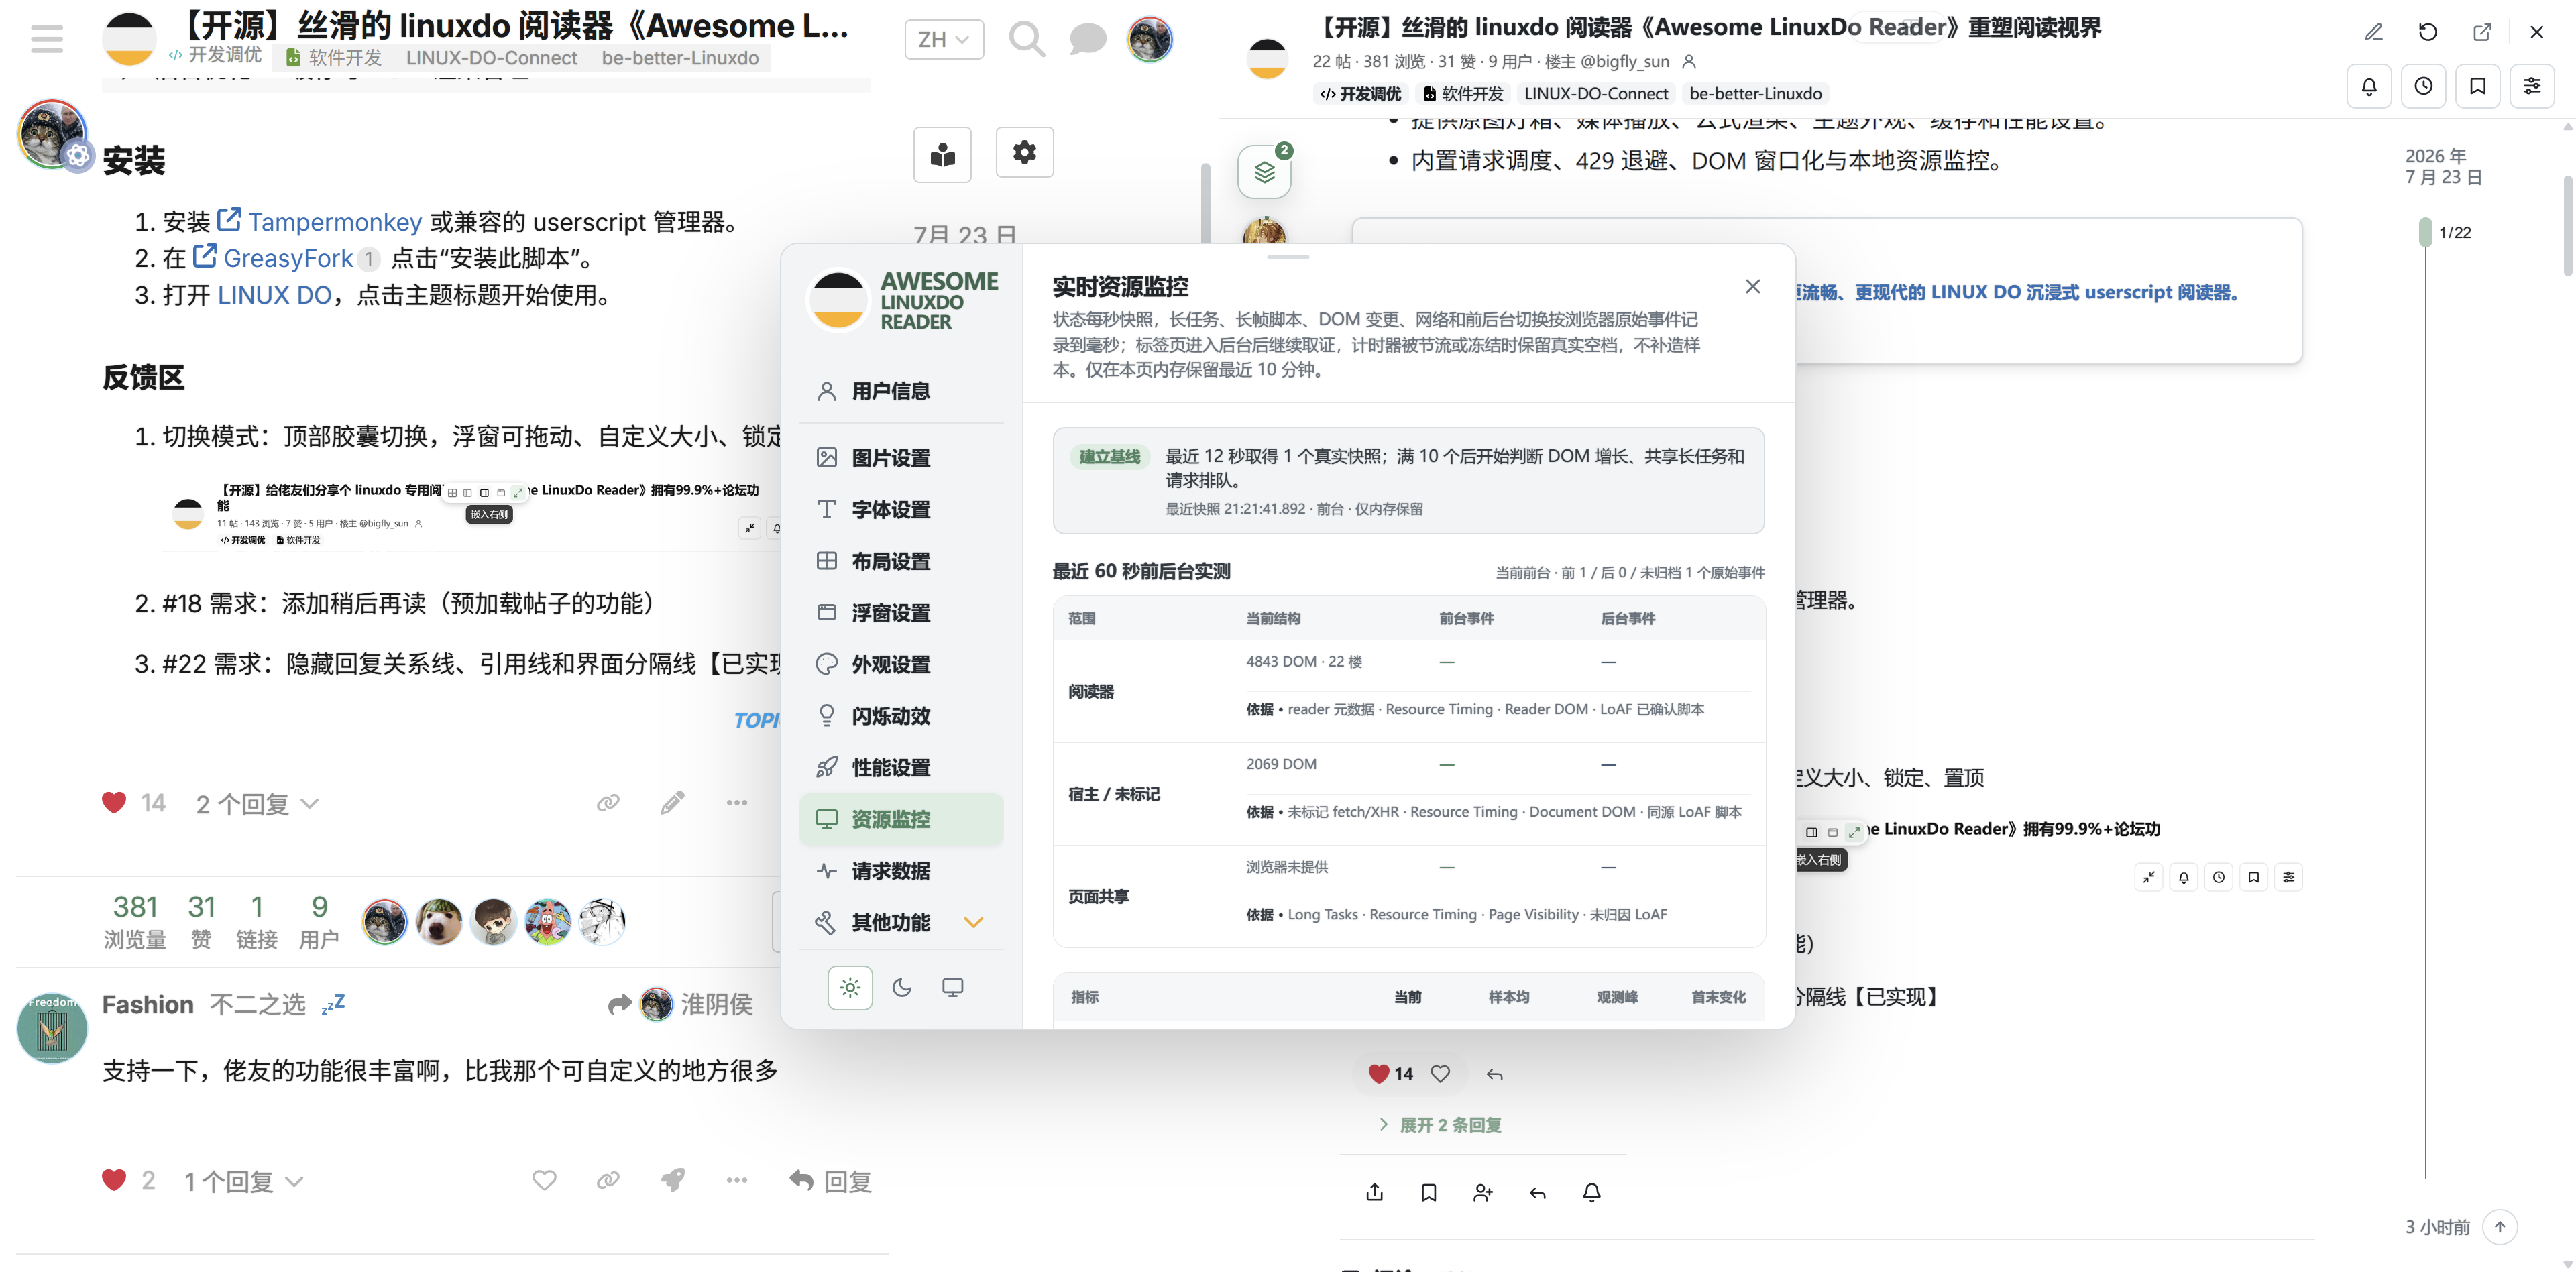This screenshot has height=1272, width=2576.
Task: Select system theme monitor button
Action: tap(953, 988)
